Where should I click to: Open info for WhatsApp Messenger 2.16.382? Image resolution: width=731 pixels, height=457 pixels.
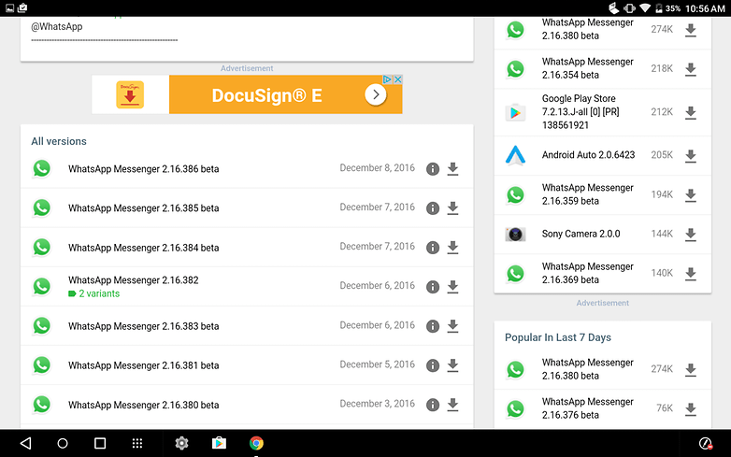tap(433, 287)
